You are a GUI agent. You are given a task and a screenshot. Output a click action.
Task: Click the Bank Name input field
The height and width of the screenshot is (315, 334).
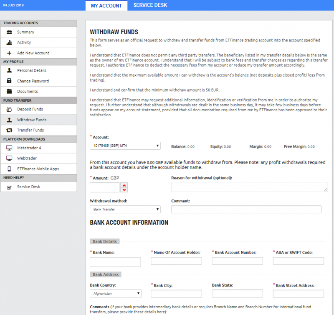115,262
